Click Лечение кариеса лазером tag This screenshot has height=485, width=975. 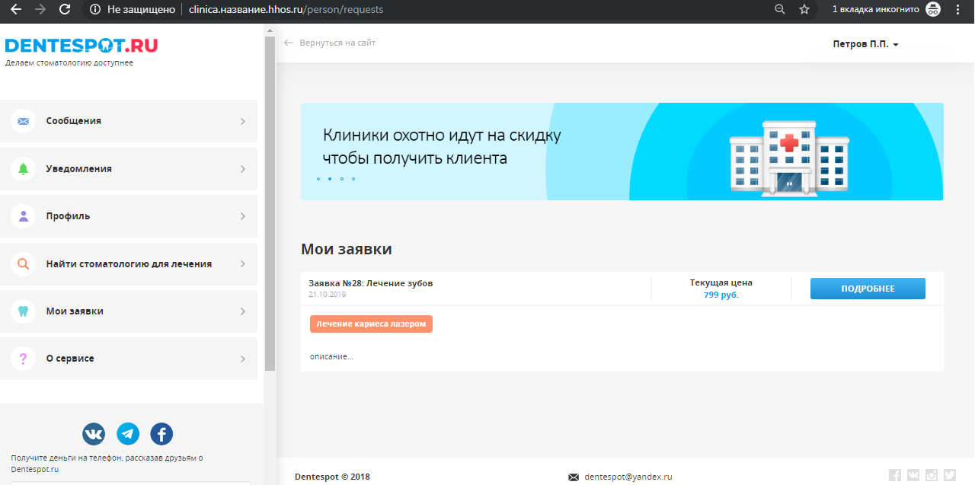coord(371,324)
